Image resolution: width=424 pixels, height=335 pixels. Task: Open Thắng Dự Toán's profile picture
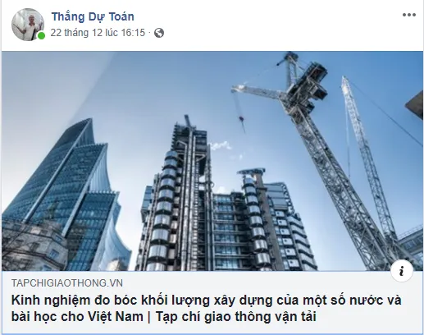pos(28,25)
